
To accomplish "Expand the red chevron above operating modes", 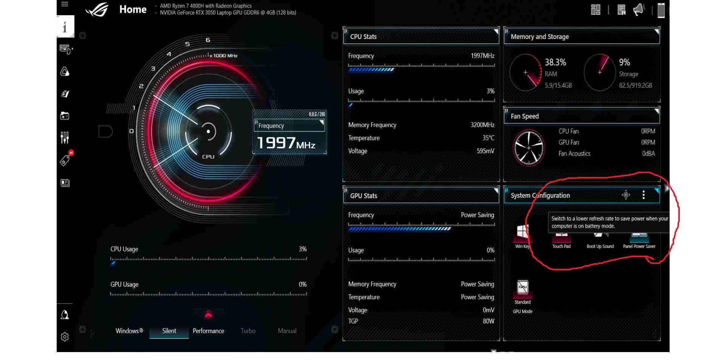I will pos(208,315).
